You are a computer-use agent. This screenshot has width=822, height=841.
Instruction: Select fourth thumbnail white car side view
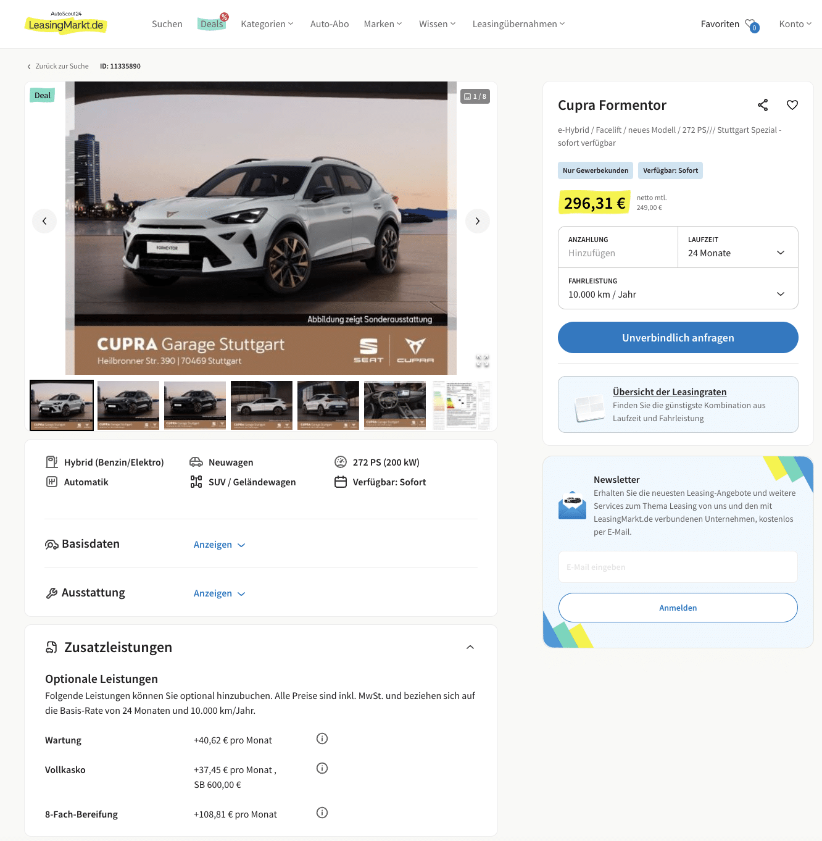[x=262, y=405]
